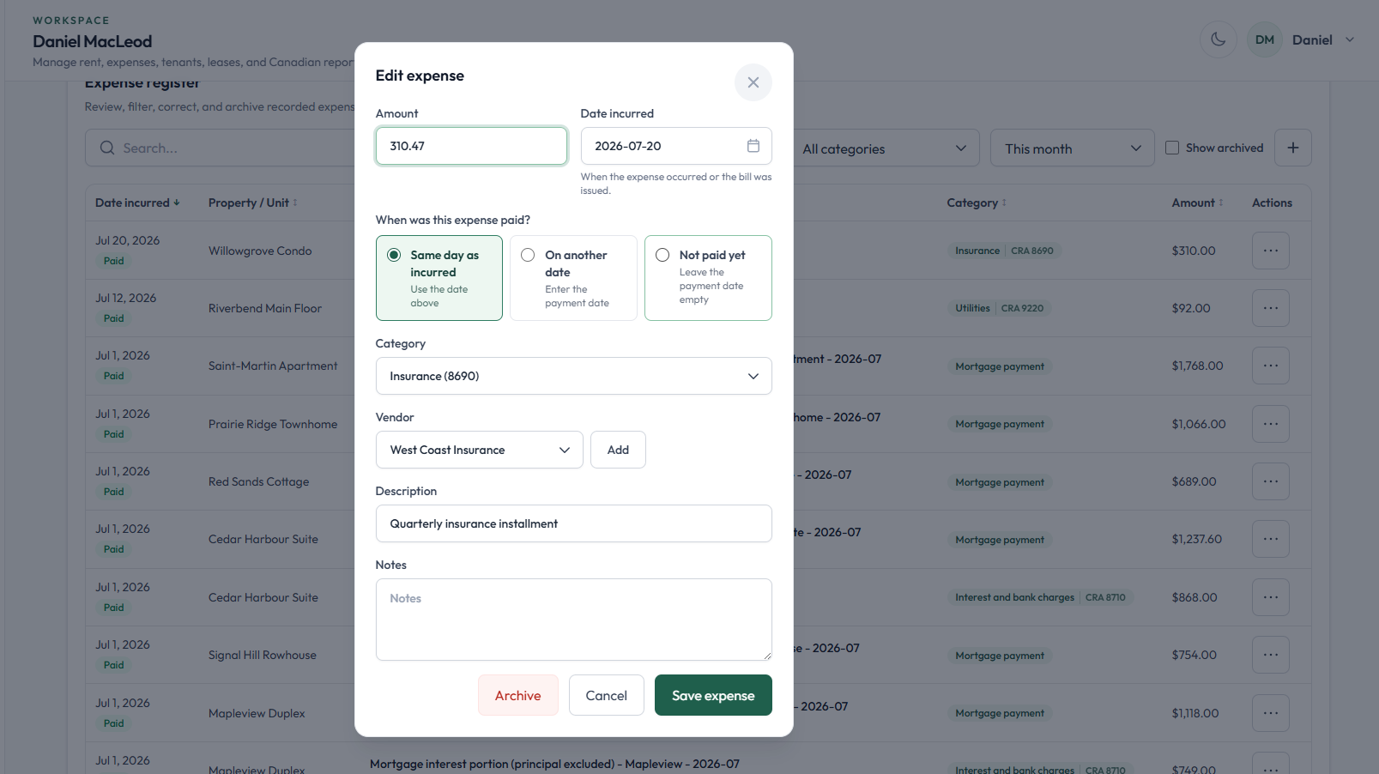Click the Daniel MacLeod workspace title

coord(93,41)
